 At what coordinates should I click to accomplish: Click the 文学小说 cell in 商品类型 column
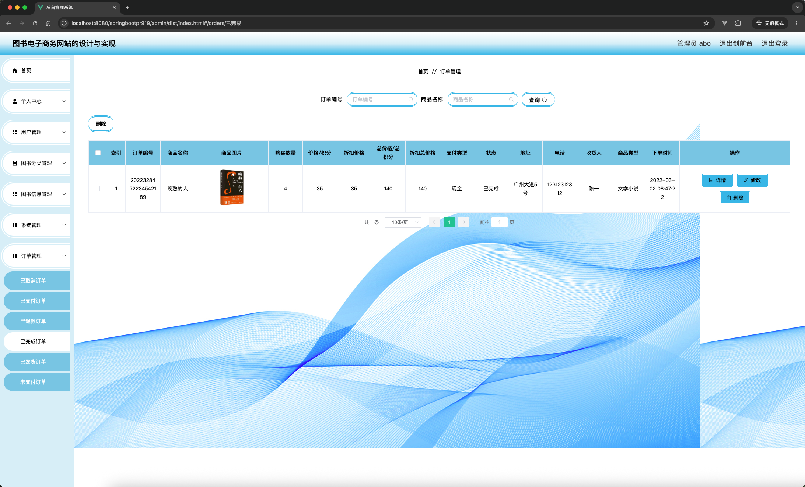pos(628,189)
